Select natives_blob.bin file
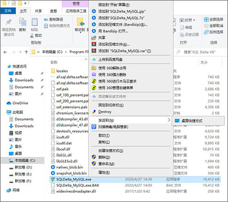This screenshot has width=228, height=202. click(67, 167)
